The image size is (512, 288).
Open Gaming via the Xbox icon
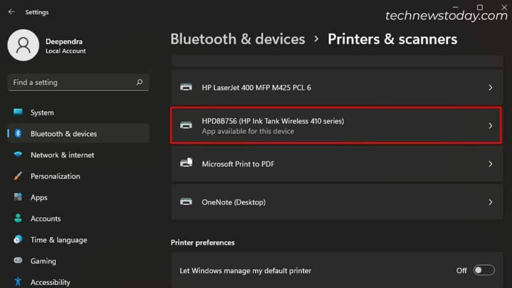17,261
